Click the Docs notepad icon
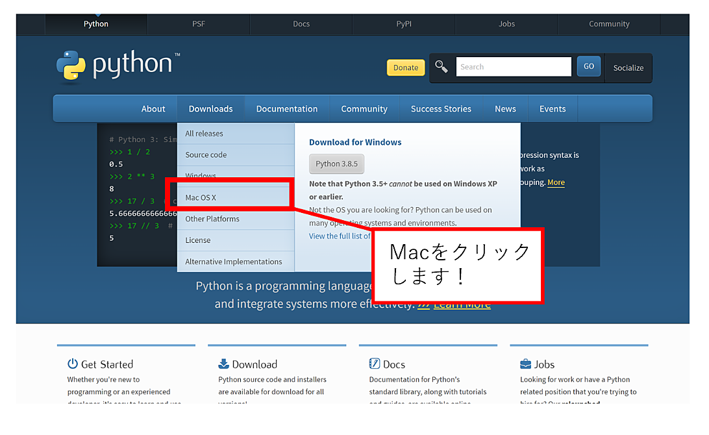709x435 pixels. point(375,364)
